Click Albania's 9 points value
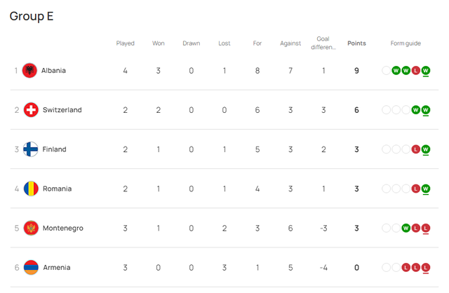The width and height of the screenshot is (449, 293). [356, 70]
